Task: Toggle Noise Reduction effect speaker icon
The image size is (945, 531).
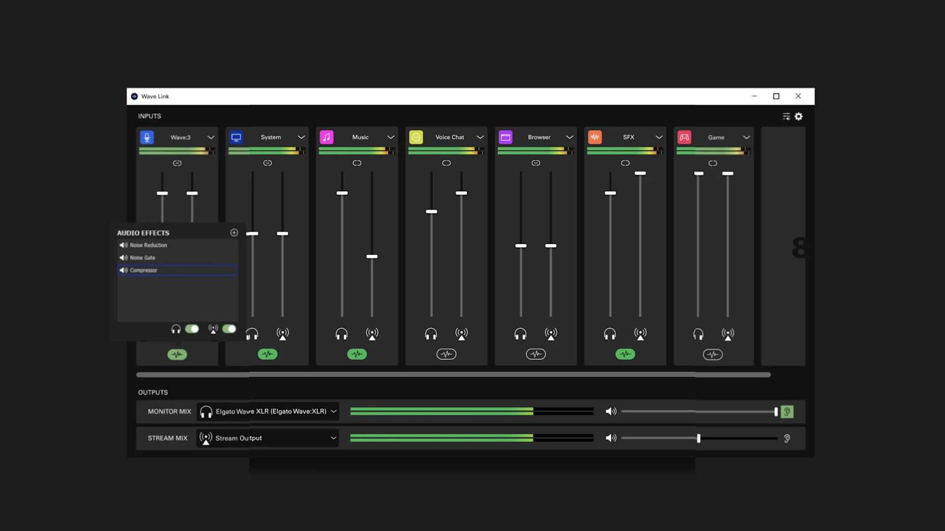Action: pos(123,245)
